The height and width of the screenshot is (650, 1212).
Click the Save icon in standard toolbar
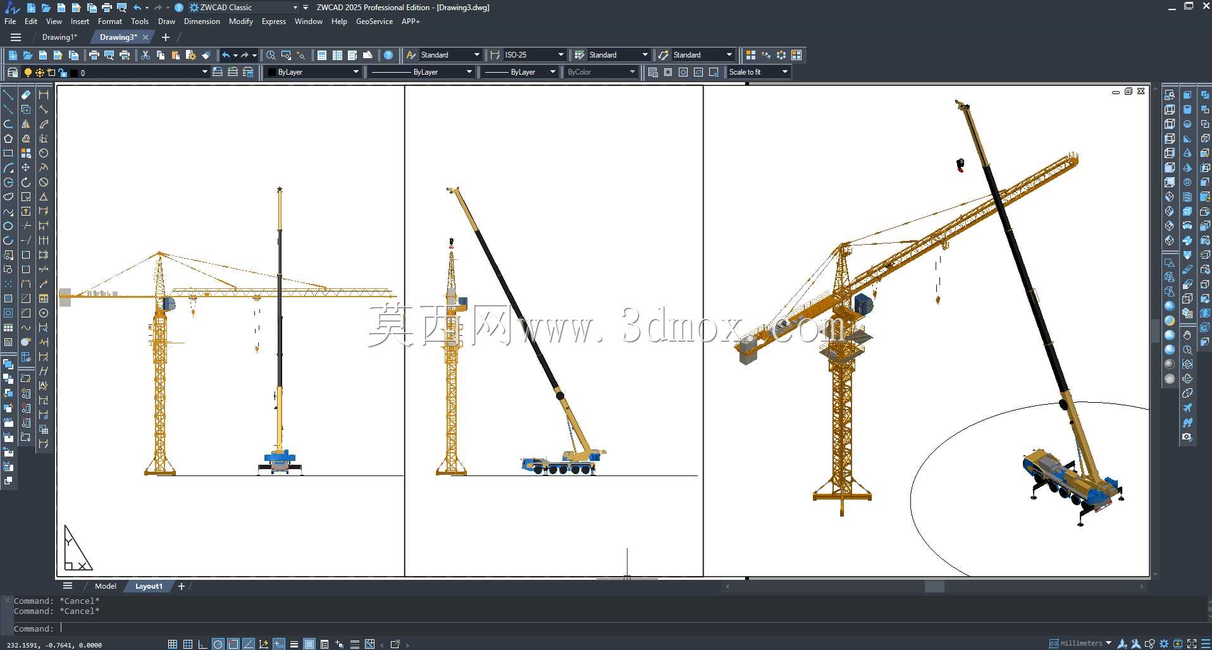tap(43, 55)
